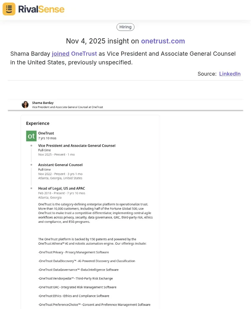Viewport: 251px width, 309px height.
Task: Click the OneTrust company name in Experience
Action: click(46, 133)
